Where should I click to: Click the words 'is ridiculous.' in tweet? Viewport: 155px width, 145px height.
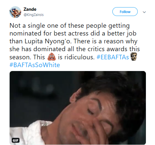pyautogui.click(x=76, y=57)
